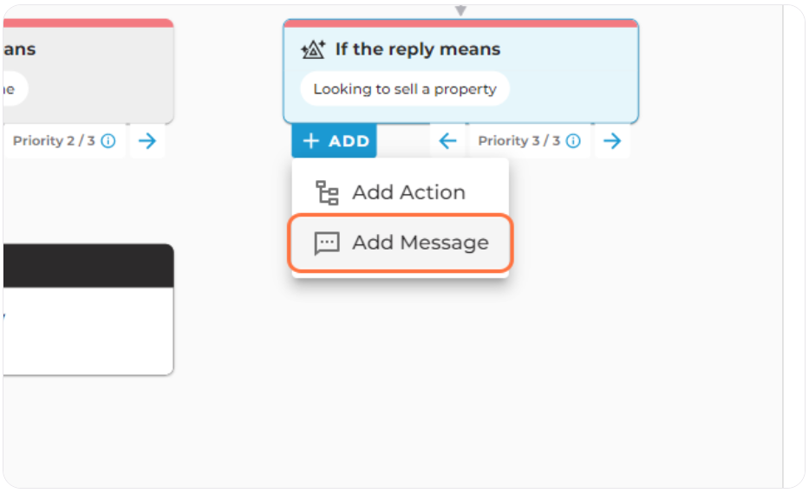Click right arrow beside Priority 2 / 3
This screenshot has height=493, width=809.
[x=147, y=140]
